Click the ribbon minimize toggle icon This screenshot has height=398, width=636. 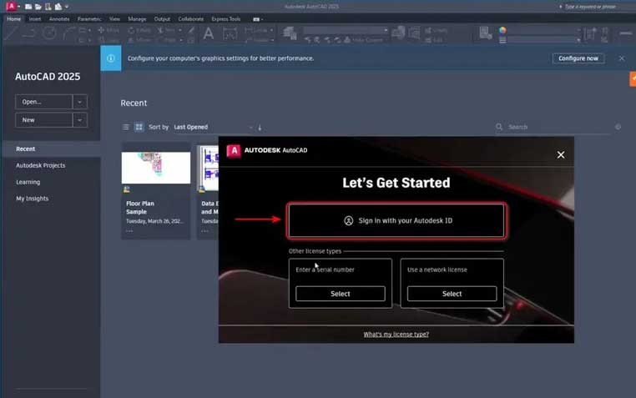(257, 19)
